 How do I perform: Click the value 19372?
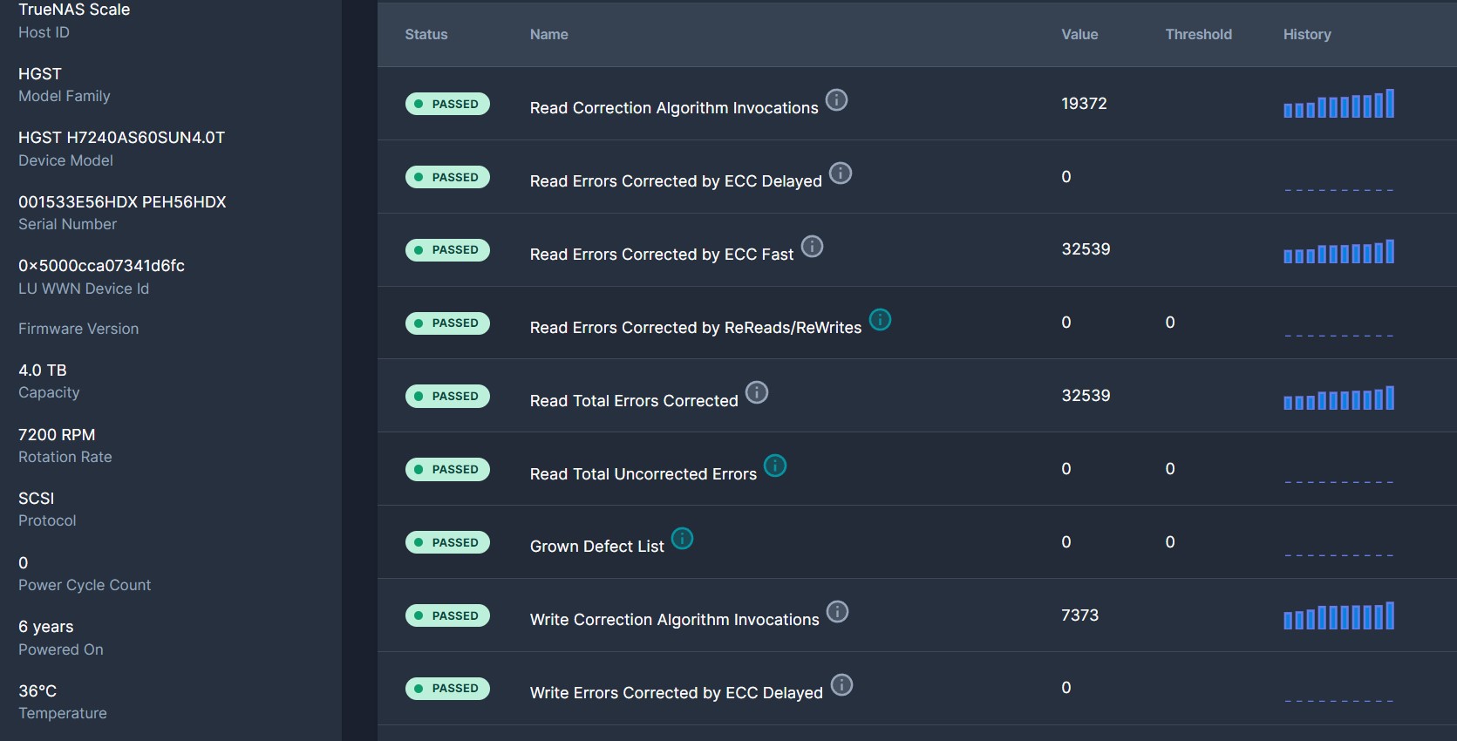pyautogui.click(x=1084, y=103)
